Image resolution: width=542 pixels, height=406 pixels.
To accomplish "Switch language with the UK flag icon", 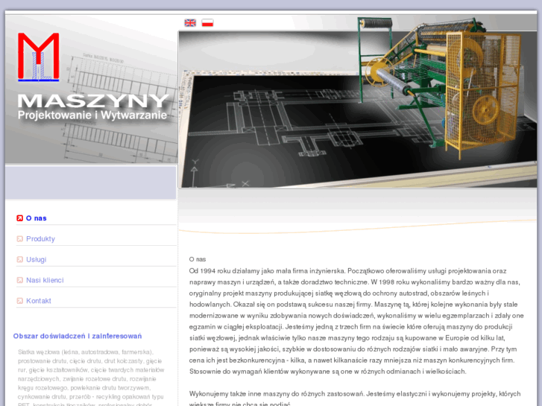I will point(190,23).
